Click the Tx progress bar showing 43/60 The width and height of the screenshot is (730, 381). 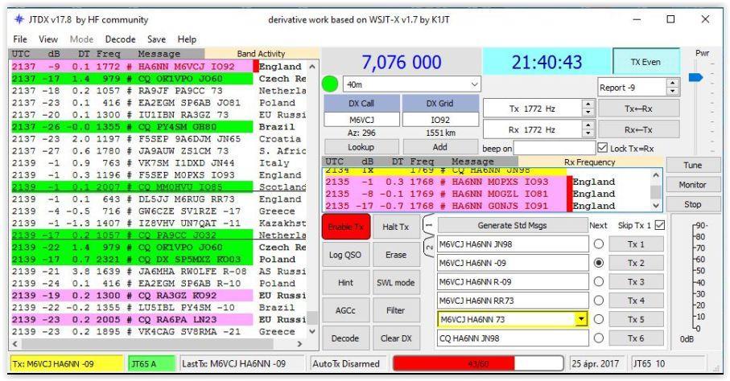point(478,363)
